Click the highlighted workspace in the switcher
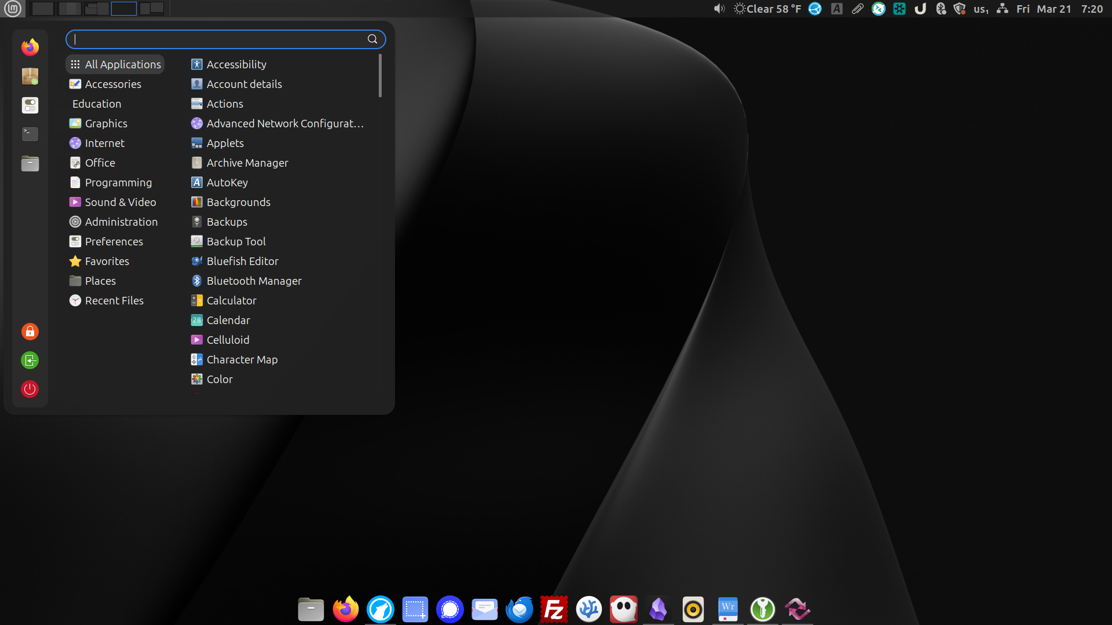 point(124,9)
